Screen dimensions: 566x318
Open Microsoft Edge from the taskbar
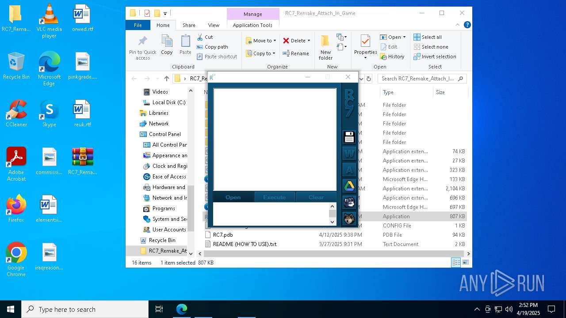182,309
